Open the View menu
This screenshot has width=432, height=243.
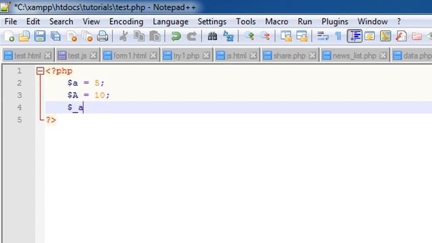click(x=91, y=22)
